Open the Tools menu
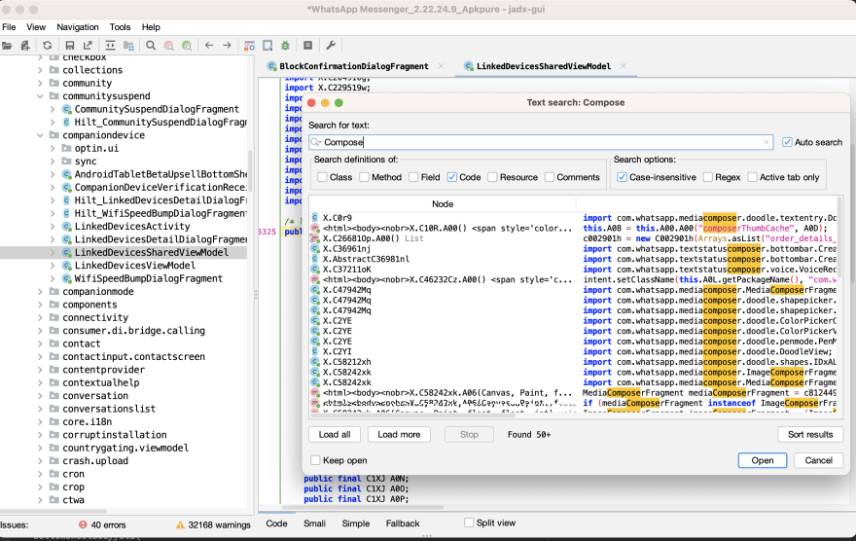Screen dimensions: 856x541 tap(120, 26)
